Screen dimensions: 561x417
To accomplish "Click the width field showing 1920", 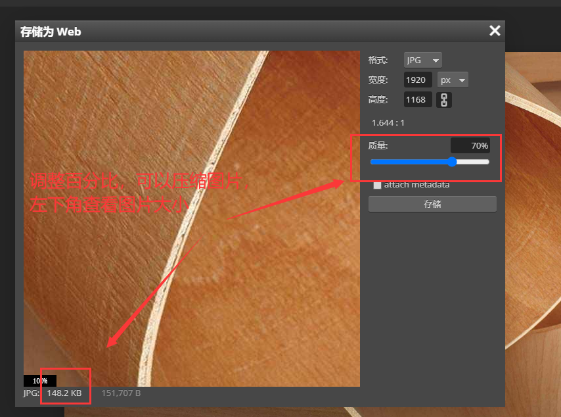I will (x=417, y=80).
